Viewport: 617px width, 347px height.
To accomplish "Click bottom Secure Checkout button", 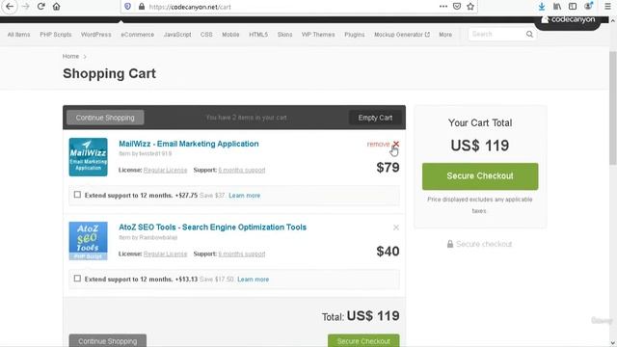I will [363, 340].
